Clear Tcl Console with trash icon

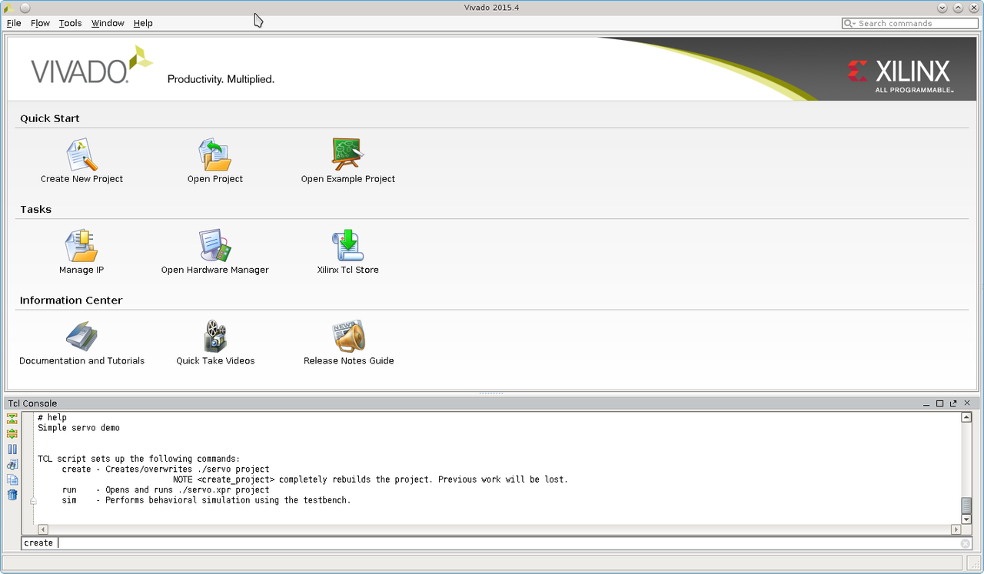[x=12, y=495]
